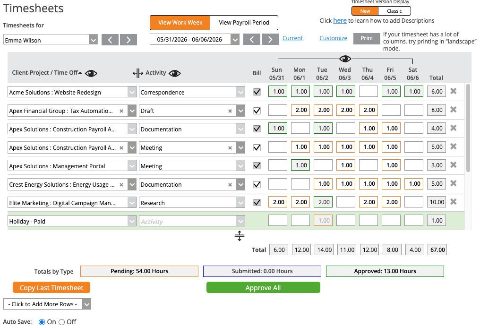Click the Activity column width adjust icon
The width and height of the screenshot is (480, 328).
pyautogui.click(x=138, y=73)
